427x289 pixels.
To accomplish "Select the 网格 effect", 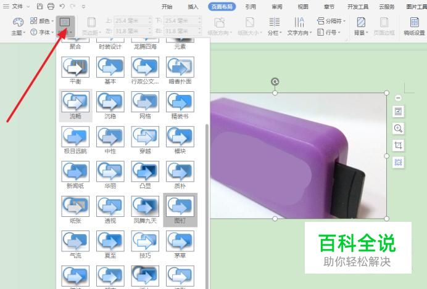I will [x=145, y=105].
